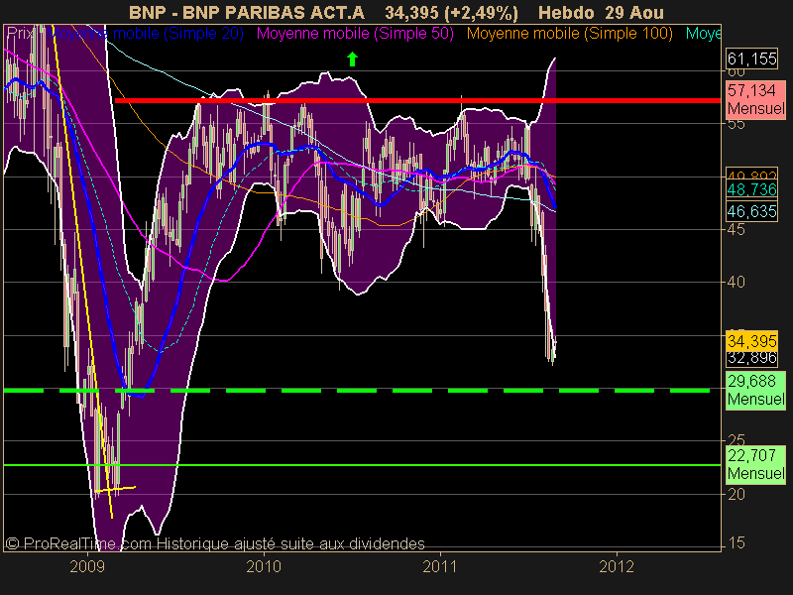Click the dashed green horizontal support line
The height and width of the screenshot is (595, 793).
click(x=357, y=391)
